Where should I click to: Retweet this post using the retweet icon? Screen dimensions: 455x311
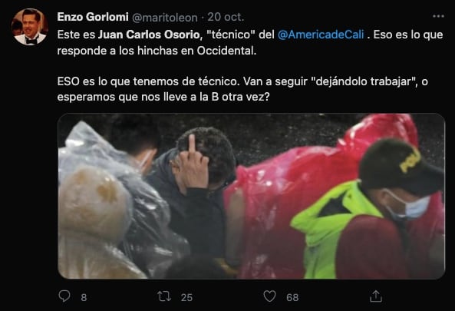coord(164,296)
